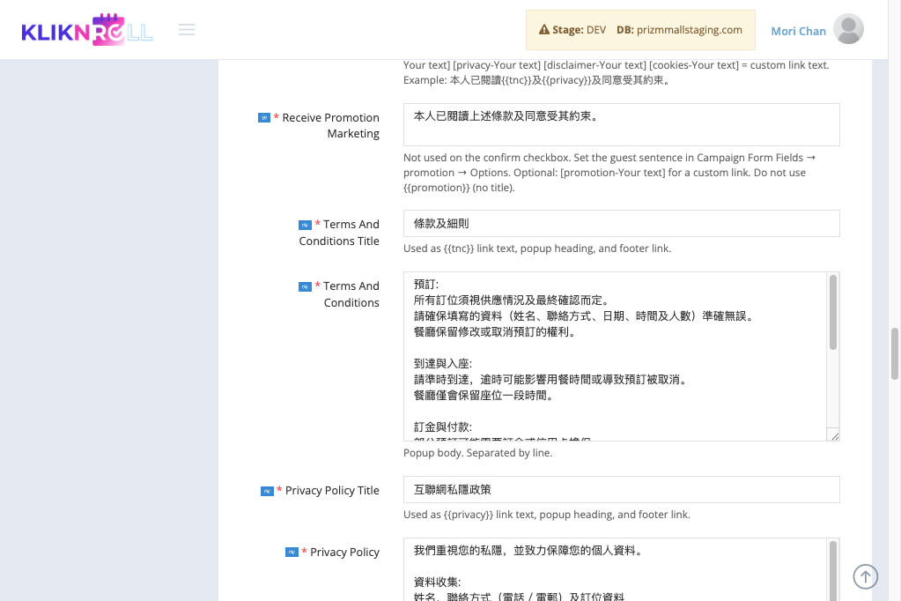Click flag icon beside Receive Promotion Marketing
Image resolution: width=901 pixels, height=601 pixels.
click(264, 118)
